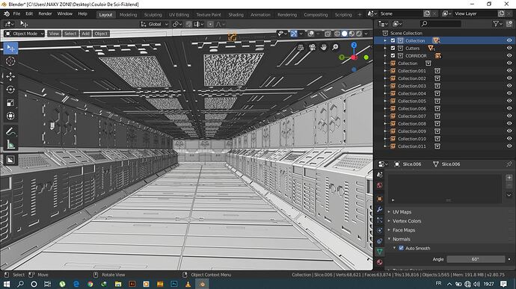Screen dimensions: 516x289
Task: Hide Collection.001 with eye icon
Action: pyautogui.click(x=509, y=71)
